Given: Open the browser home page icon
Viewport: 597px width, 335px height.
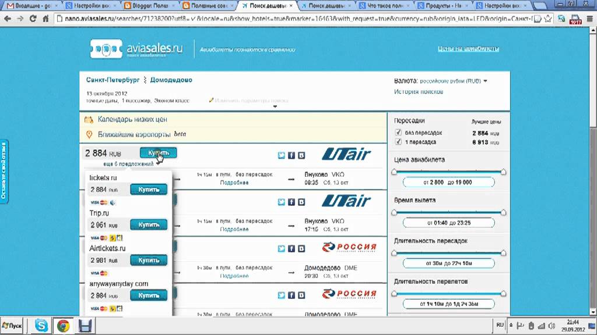Looking at the screenshot, I should [x=45, y=19].
